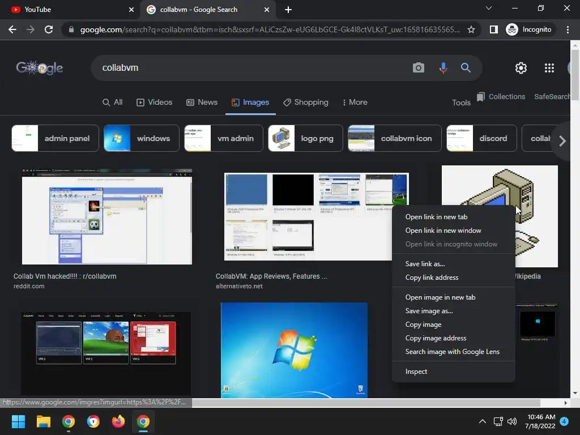This screenshot has width=580, height=435.
Task: Open Chrome's three-dot menu
Action: 568,29
